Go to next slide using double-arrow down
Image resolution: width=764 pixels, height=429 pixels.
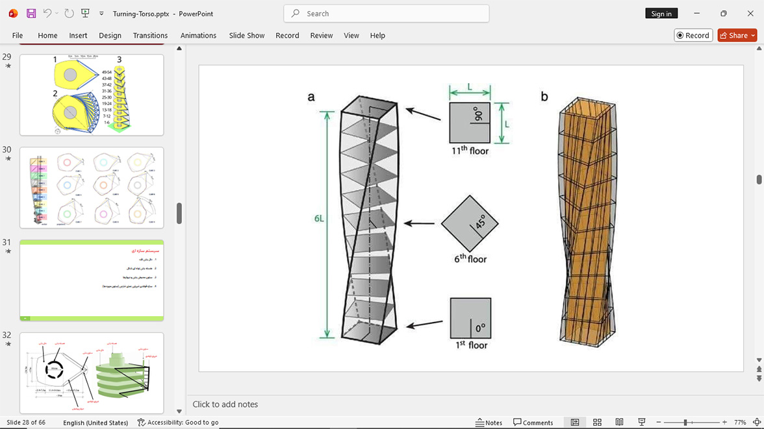pyautogui.click(x=759, y=378)
